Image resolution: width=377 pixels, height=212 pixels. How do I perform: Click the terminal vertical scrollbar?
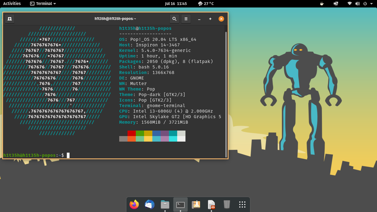coord(226,94)
